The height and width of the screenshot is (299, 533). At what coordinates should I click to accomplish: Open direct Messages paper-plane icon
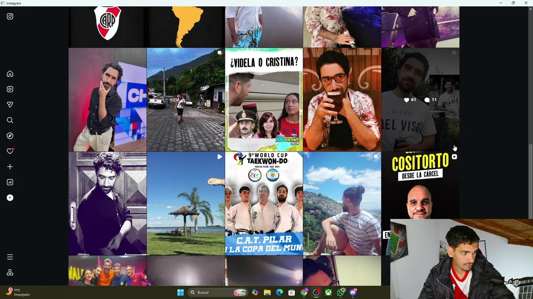click(x=10, y=105)
